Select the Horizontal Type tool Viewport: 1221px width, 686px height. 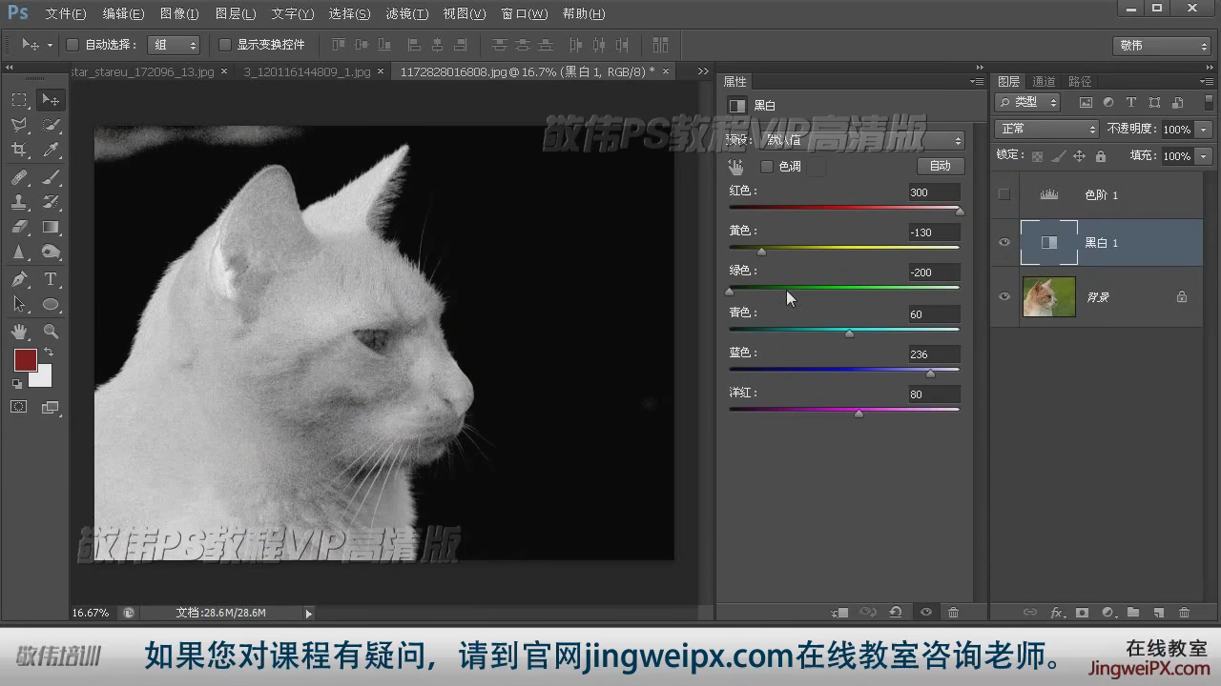(52, 279)
